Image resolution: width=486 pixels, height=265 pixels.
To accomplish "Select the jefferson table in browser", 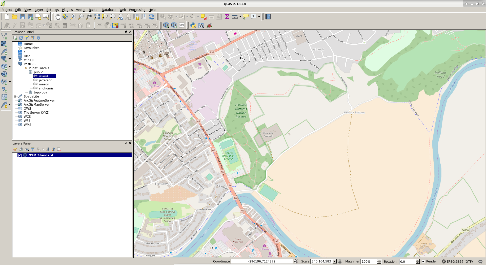I will click(x=46, y=80).
